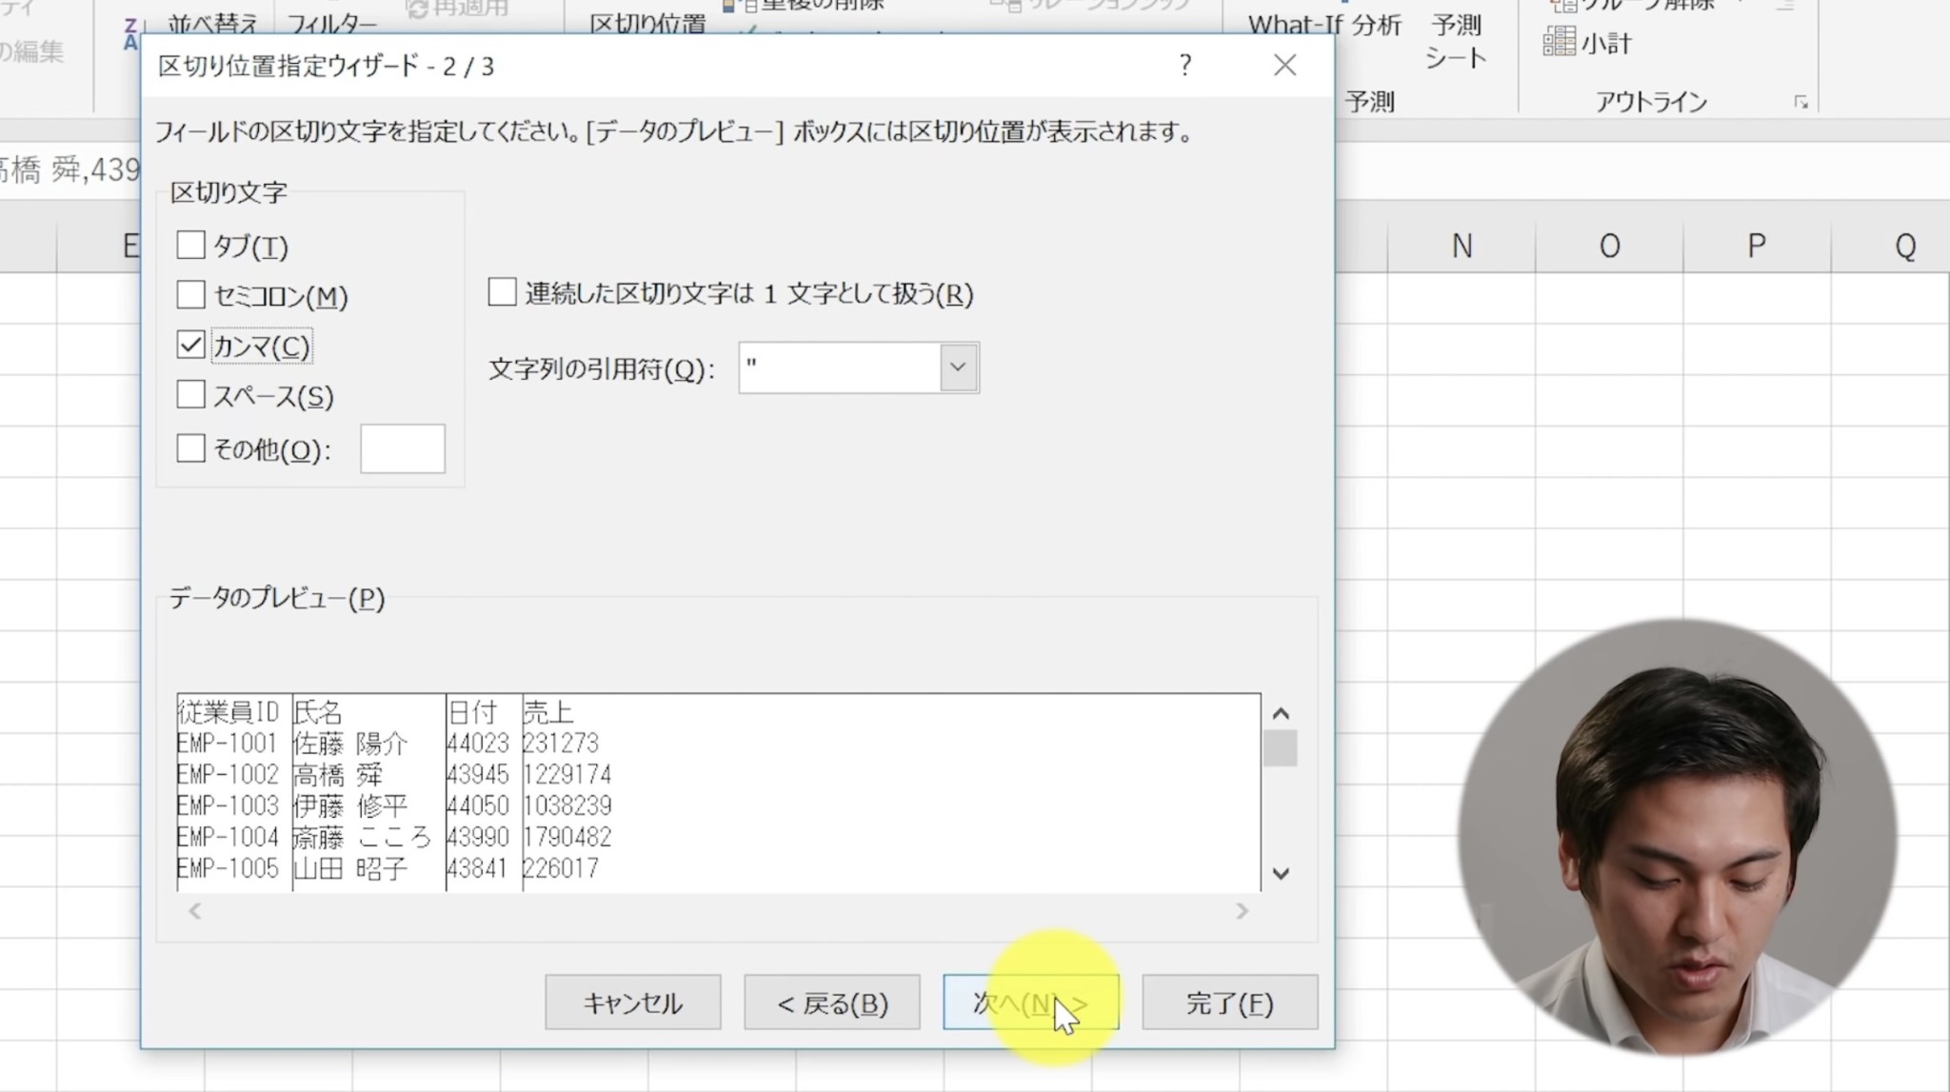This screenshot has height=1092, width=1950.
Task: Click the 次へ(N) button
Action: coord(1031,1002)
